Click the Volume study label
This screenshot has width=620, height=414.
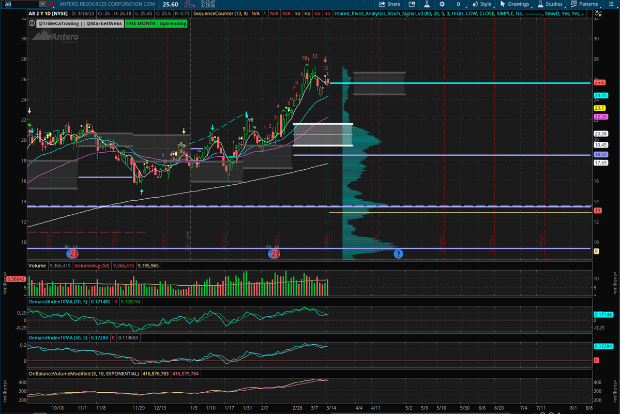37,265
